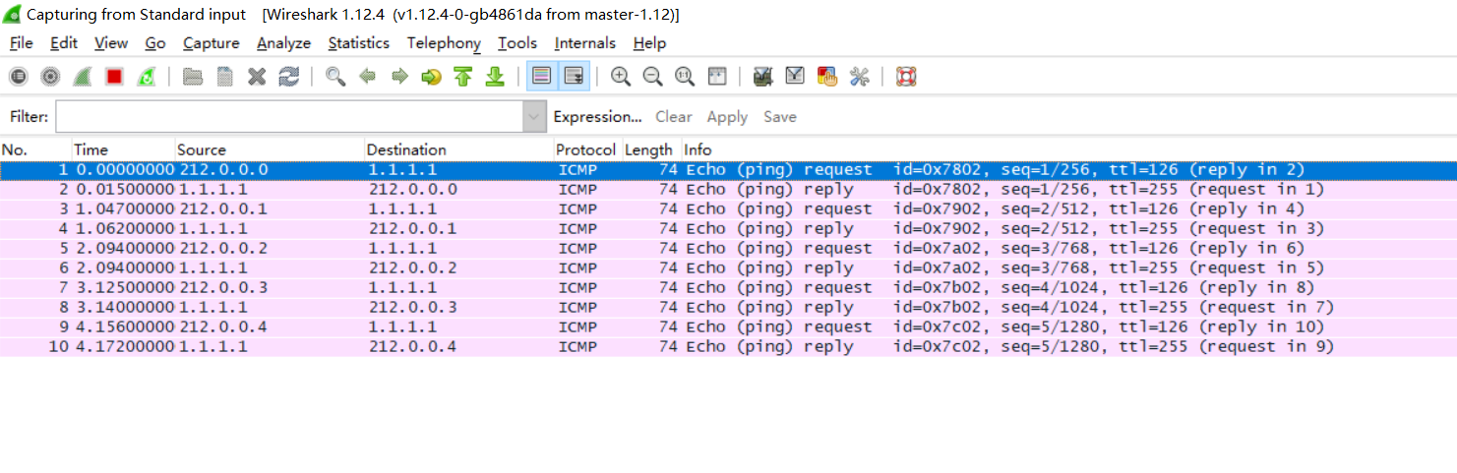
Task: Open the Internals menu
Action: pyautogui.click(x=585, y=43)
